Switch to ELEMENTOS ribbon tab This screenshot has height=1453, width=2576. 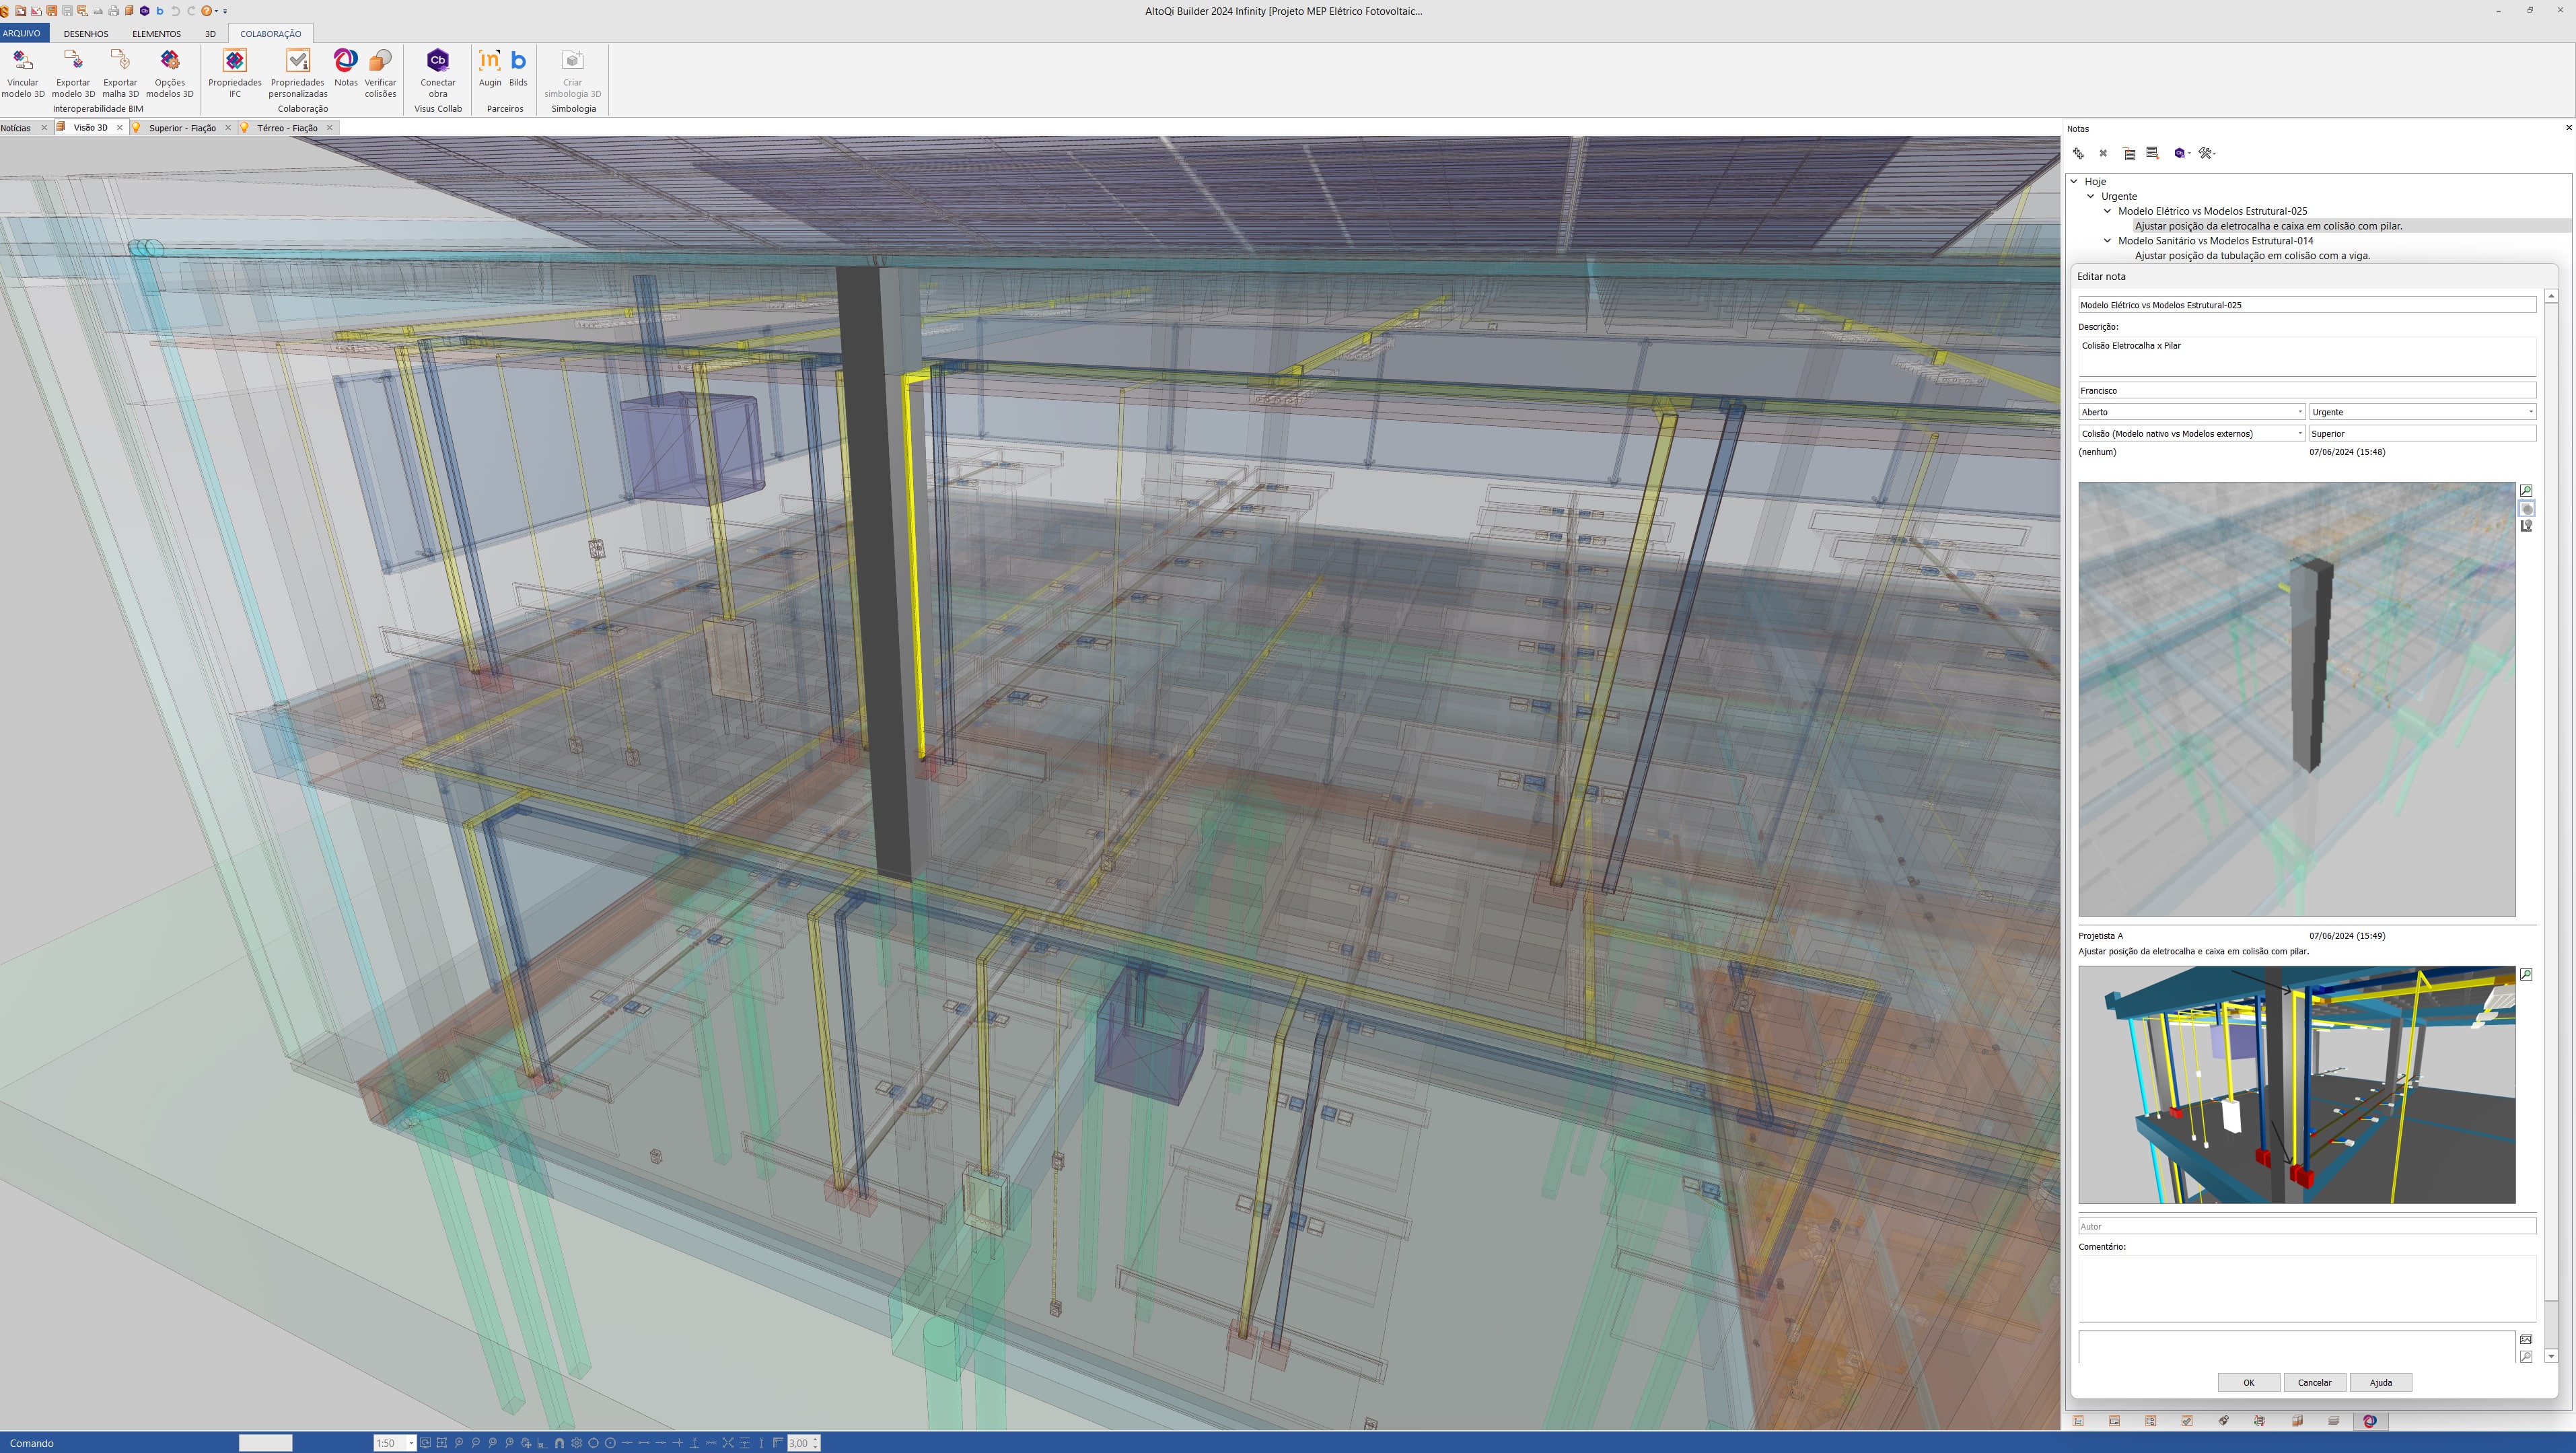point(156,33)
